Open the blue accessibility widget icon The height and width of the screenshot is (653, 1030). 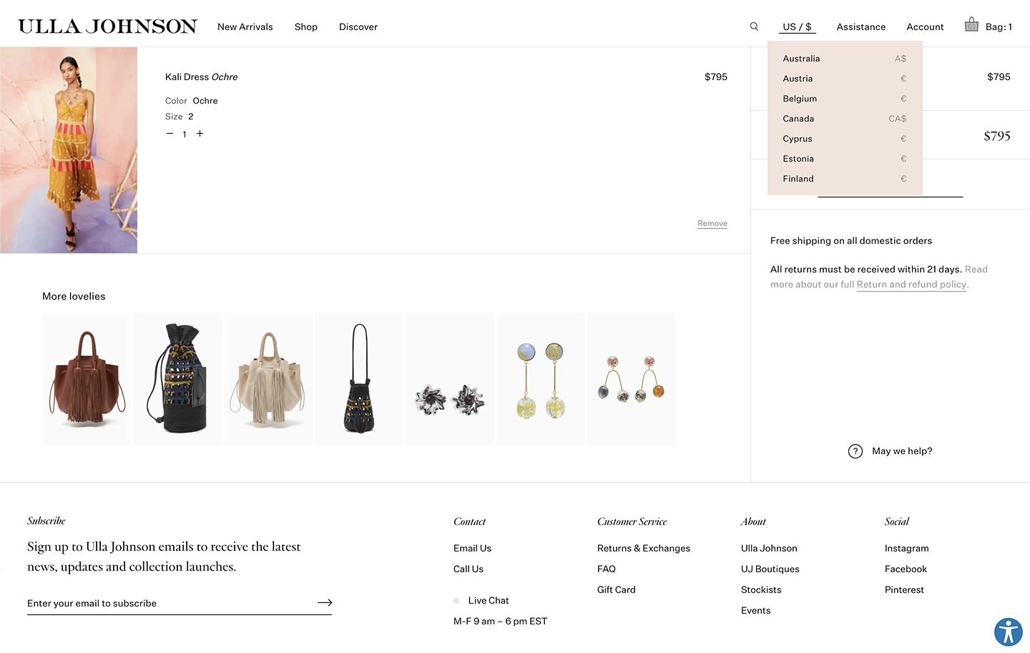[1008, 632]
